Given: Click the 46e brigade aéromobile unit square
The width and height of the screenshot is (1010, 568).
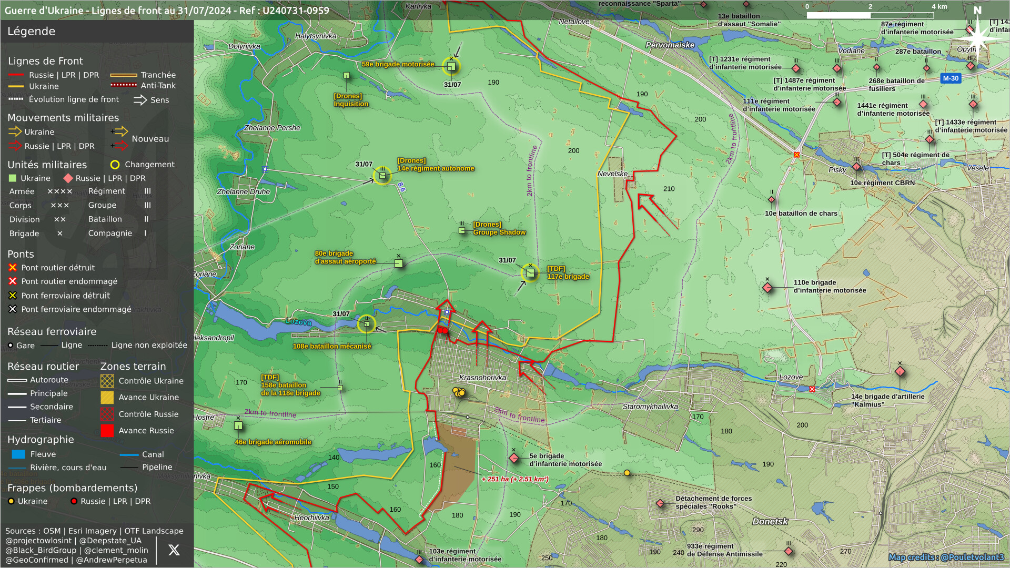Looking at the screenshot, I should pos(238,425).
